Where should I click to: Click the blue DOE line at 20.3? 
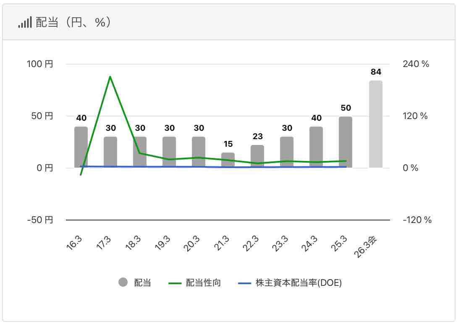(x=199, y=167)
